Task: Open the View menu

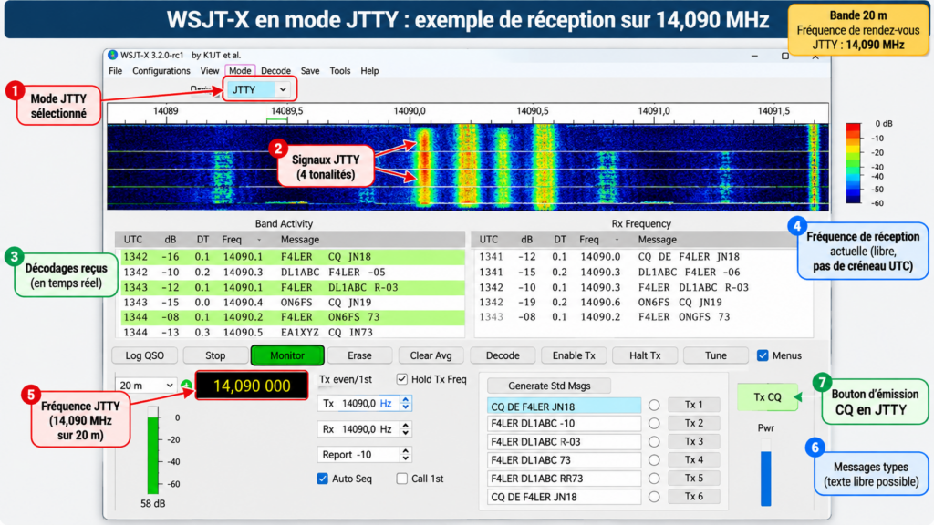Action: [x=209, y=71]
